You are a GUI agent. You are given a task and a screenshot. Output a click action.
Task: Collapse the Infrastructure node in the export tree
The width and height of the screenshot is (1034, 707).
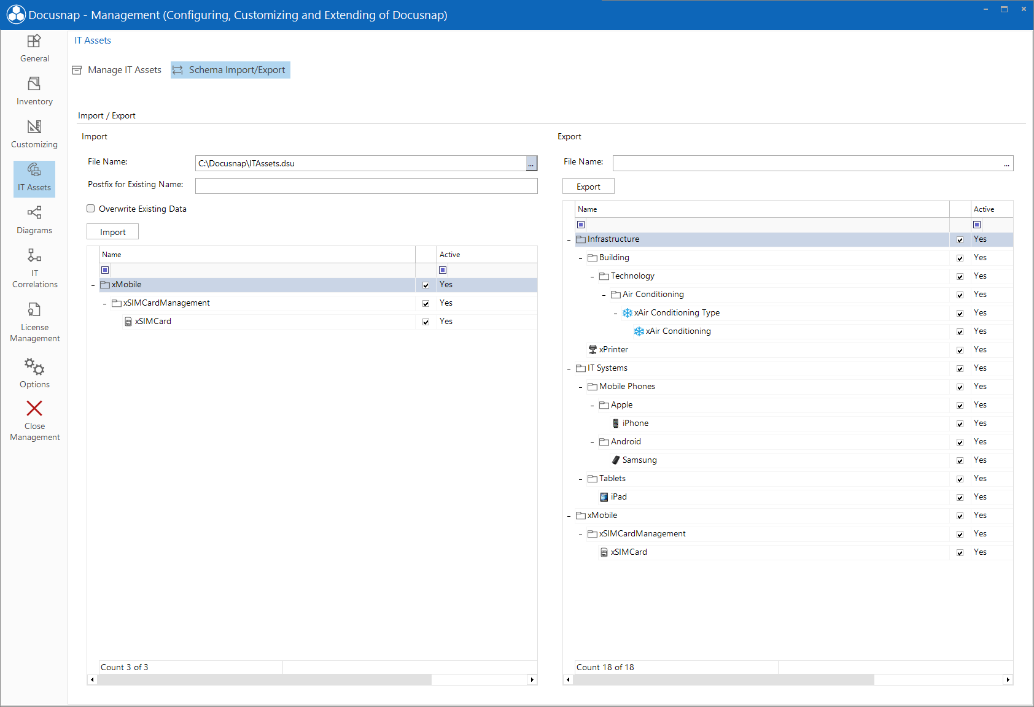pos(569,239)
